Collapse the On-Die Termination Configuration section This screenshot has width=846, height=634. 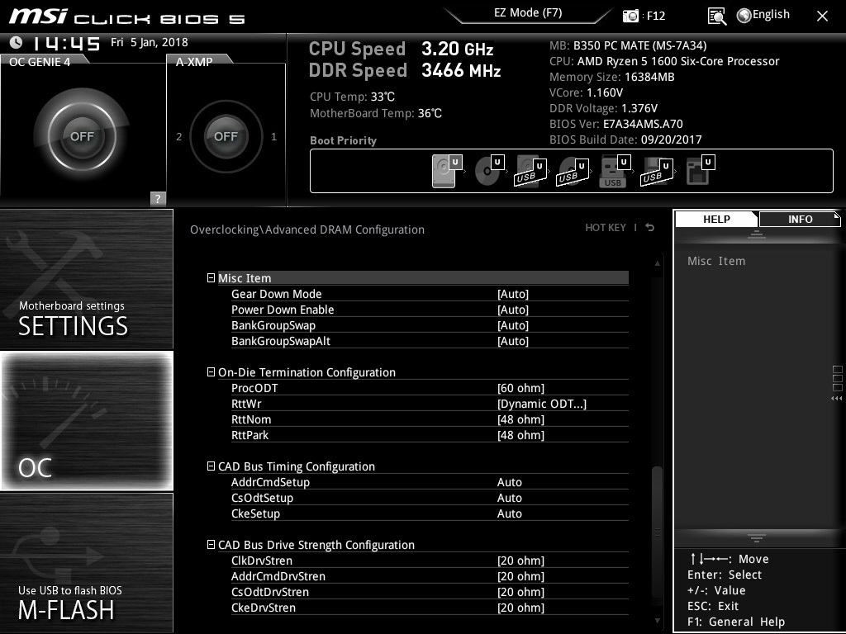click(x=211, y=372)
